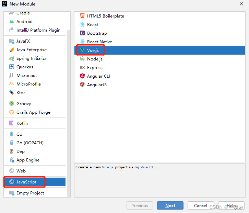Click the gopher icon next to Go
249x213 pixels.
12,134
